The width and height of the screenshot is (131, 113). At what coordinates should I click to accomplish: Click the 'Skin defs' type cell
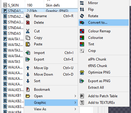[x=53, y=5]
